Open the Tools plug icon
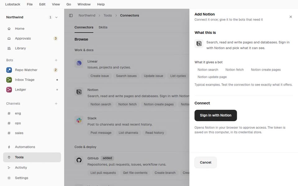This screenshot has height=186, width=298. tap(9, 157)
